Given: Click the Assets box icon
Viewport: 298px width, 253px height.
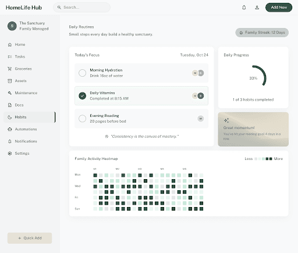Looking at the screenshot, I should point(10,81).
